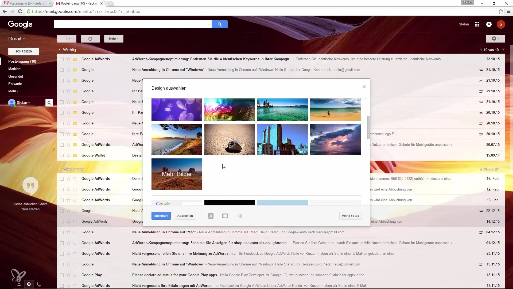The width and height of the screenshot is (513, 289).
Task: Choose the Golden Gate Bridge theme image
Action: (x=177, y=139)
